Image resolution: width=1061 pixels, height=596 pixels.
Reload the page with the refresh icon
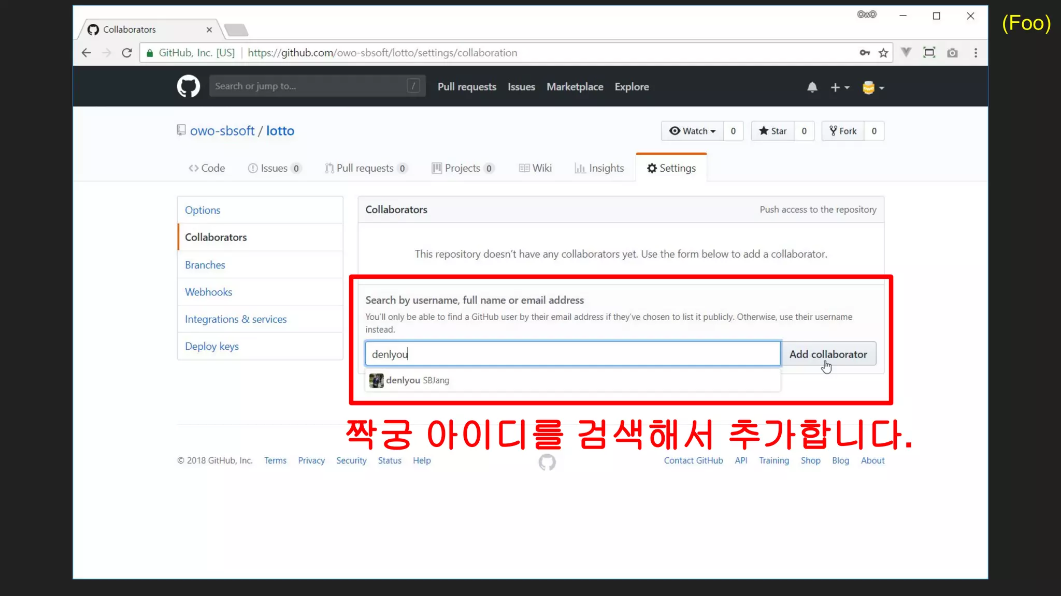(127, 53)
